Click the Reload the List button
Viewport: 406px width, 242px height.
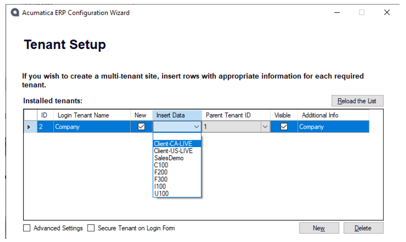357,101
